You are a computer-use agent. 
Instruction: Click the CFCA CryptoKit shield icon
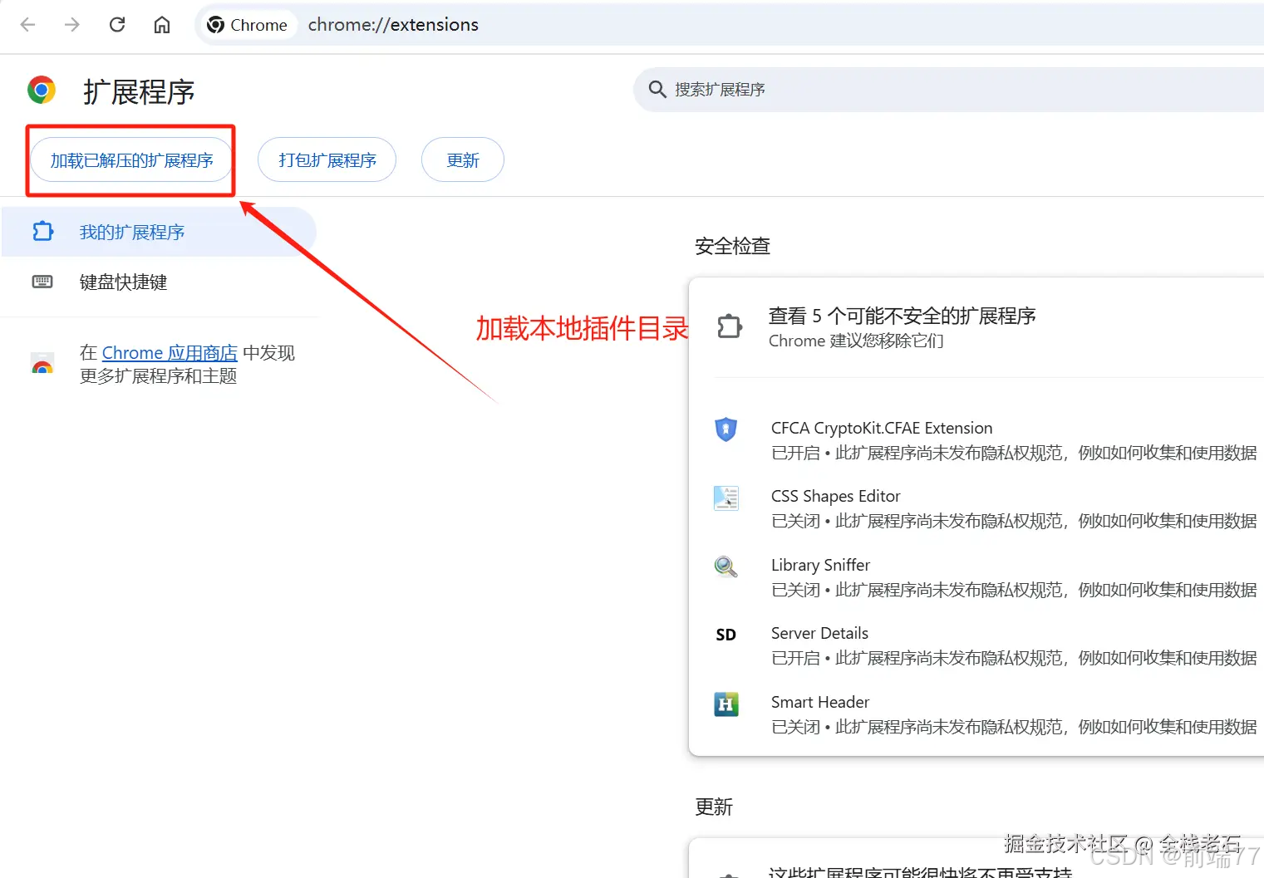(x=726, y=429)
